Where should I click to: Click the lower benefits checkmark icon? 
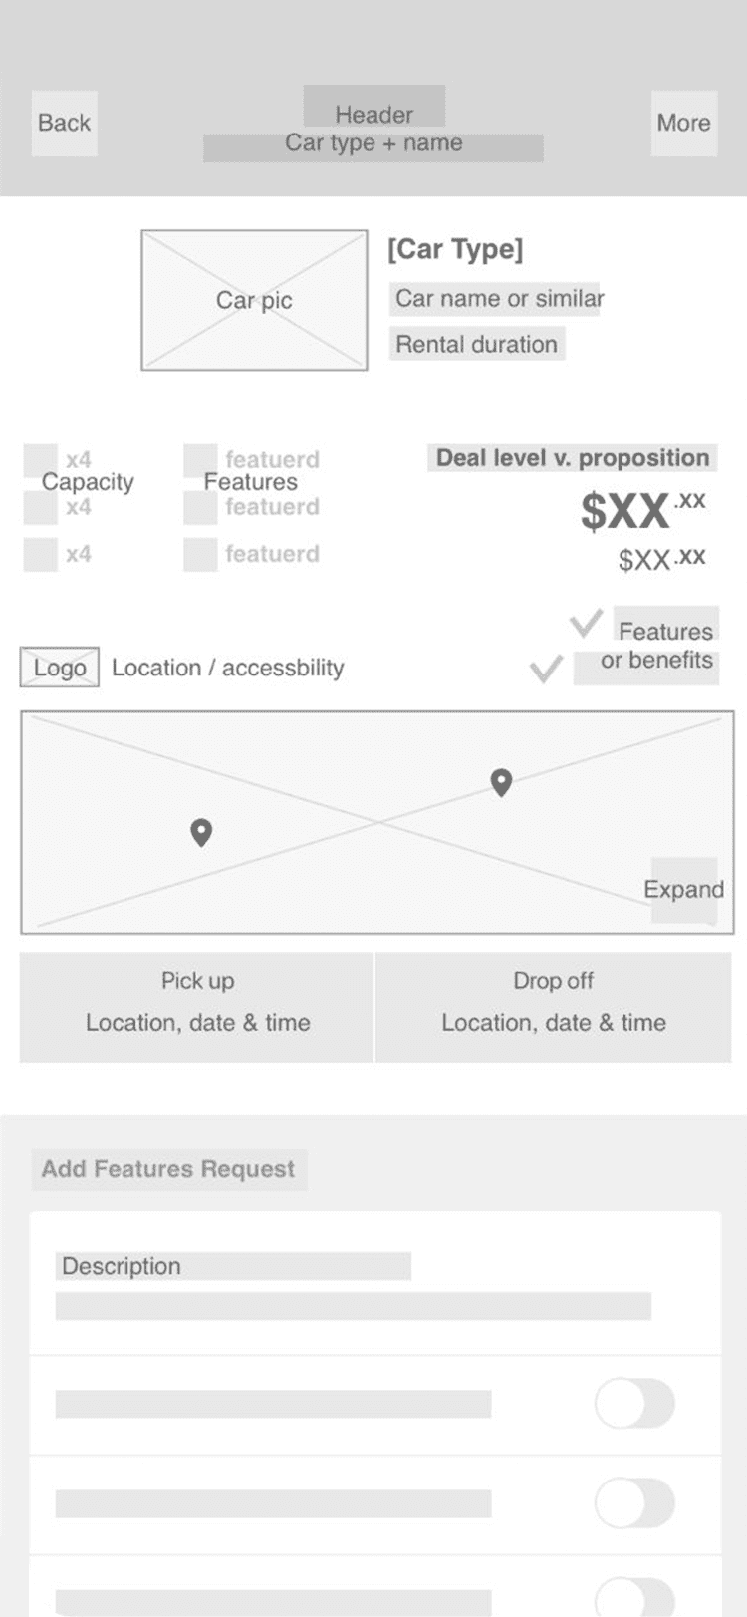(x=546, y=669)
